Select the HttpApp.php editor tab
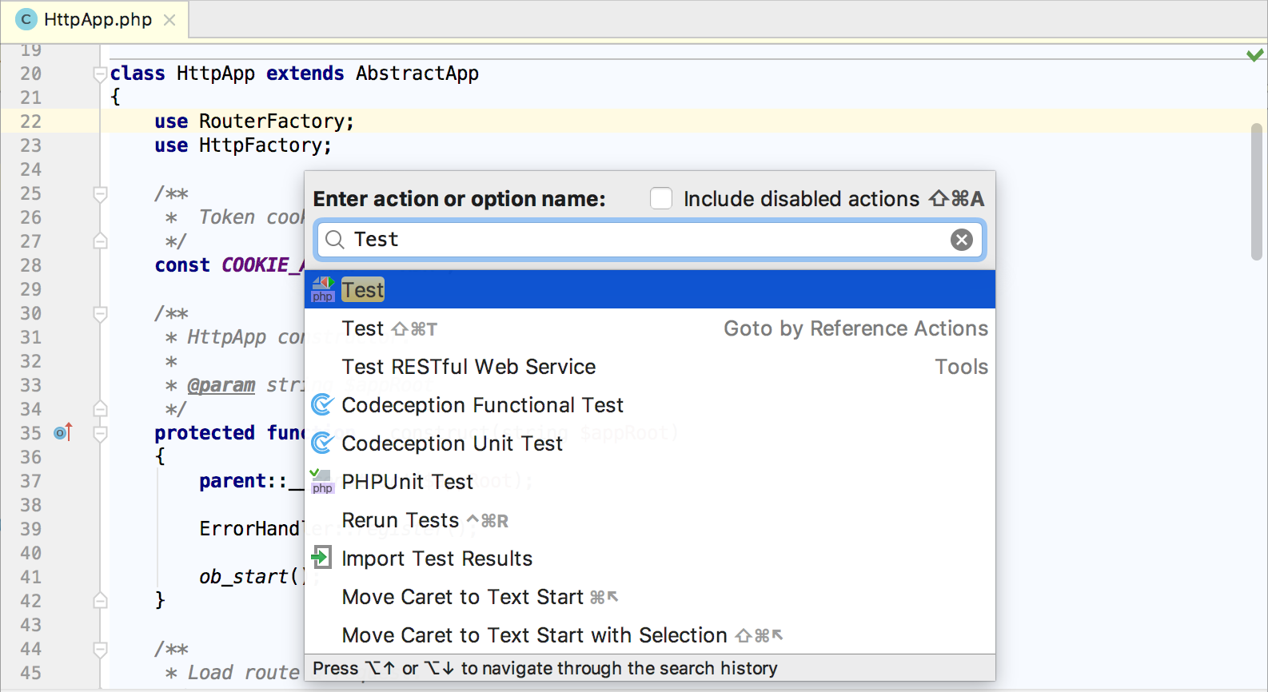 click(94, 20)
